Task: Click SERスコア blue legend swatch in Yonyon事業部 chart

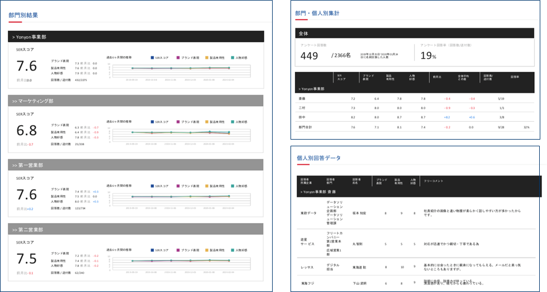Action: click(152, 58)
